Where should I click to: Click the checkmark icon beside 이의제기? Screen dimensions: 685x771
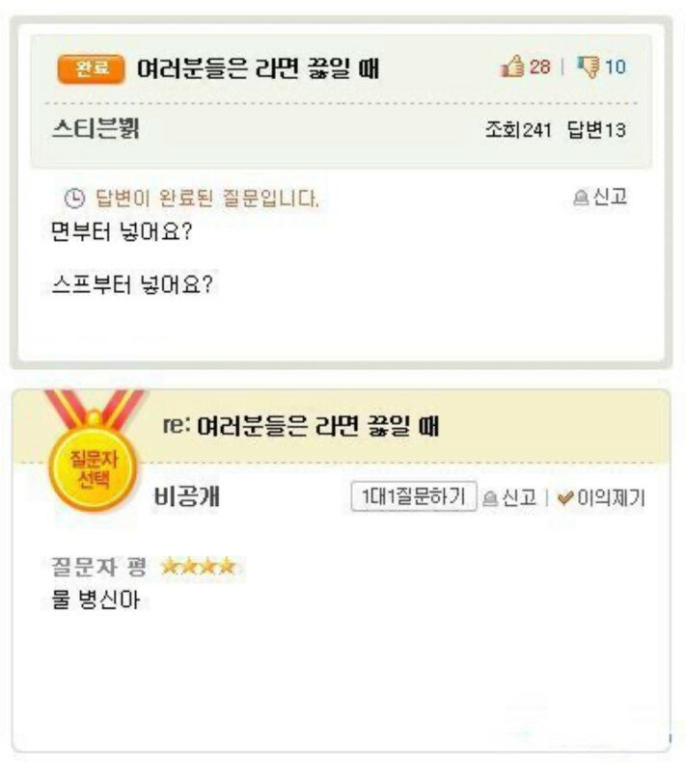[x=565, y=498]
